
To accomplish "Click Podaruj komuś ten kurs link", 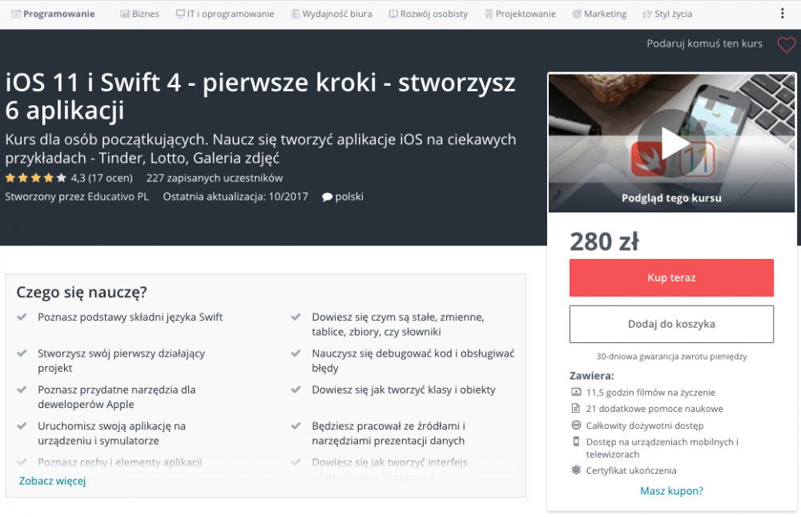I will (704, 43).
